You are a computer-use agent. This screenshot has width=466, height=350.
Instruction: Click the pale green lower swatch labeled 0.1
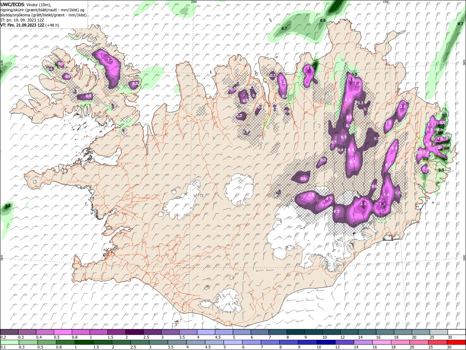coord(9,342)
